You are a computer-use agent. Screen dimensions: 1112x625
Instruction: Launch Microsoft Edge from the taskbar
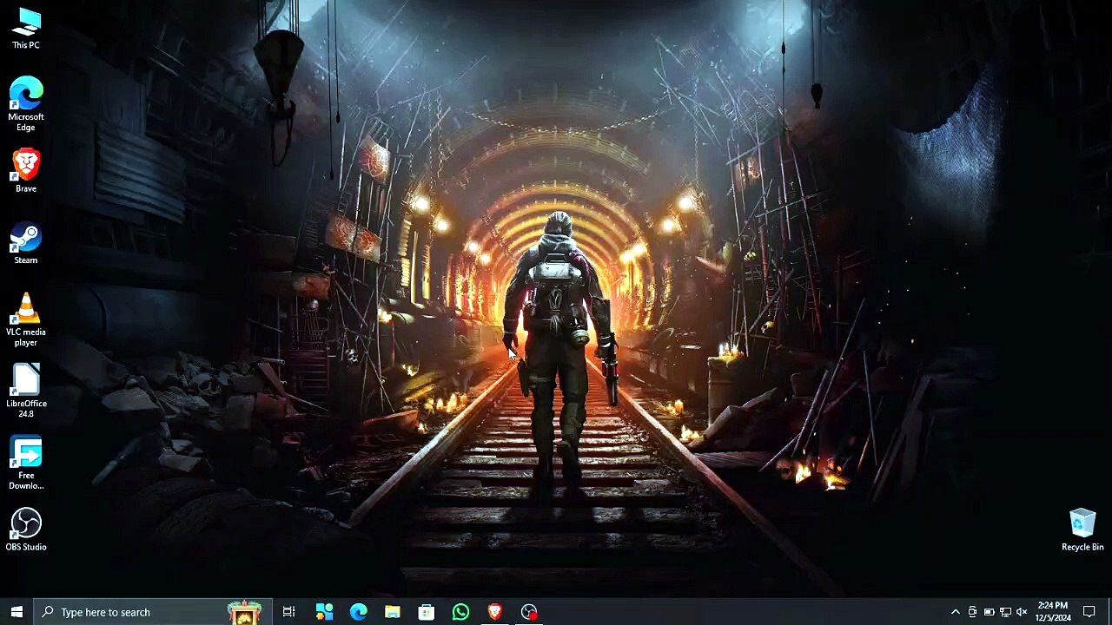click(358, 612)
